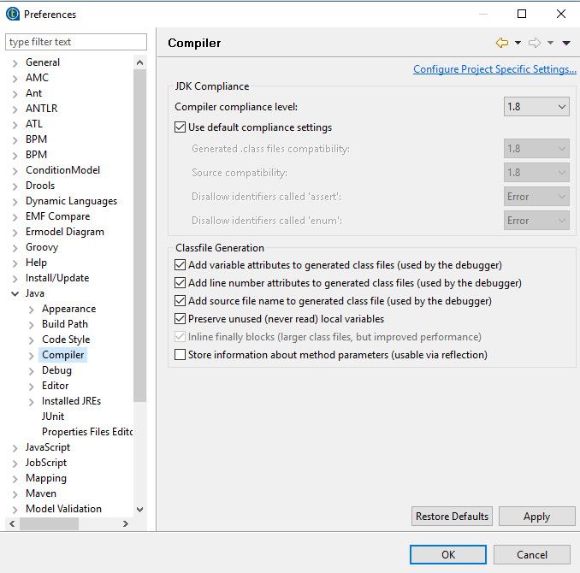Select Groovy tree item
580x573 pixels.
pyautogui.click(x=42, y=247)
